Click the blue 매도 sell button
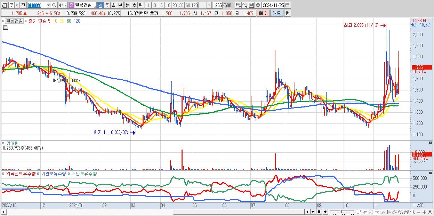This screenshot has height=216, width=434. tap(276, 13)
